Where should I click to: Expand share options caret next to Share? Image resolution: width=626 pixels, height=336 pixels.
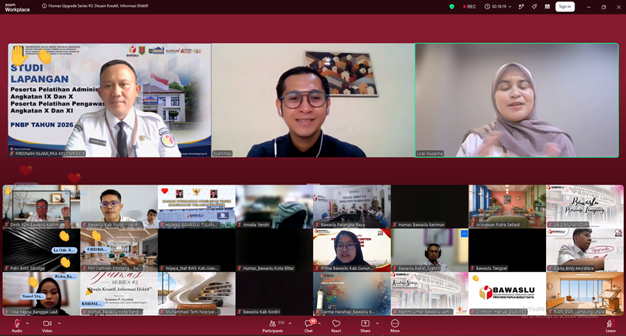377,324
